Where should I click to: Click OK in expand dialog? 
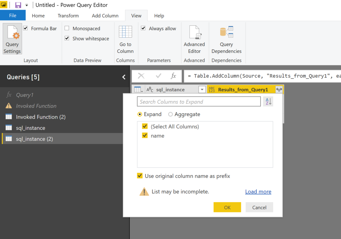click(227, 207)
